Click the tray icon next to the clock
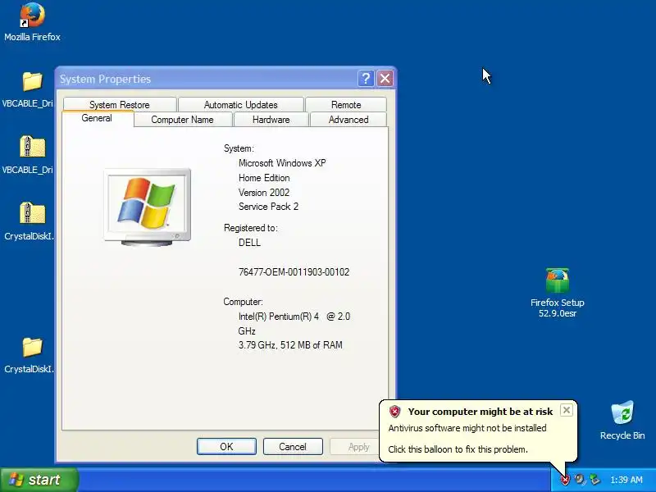The image size is (656, 492). (594, 480)
